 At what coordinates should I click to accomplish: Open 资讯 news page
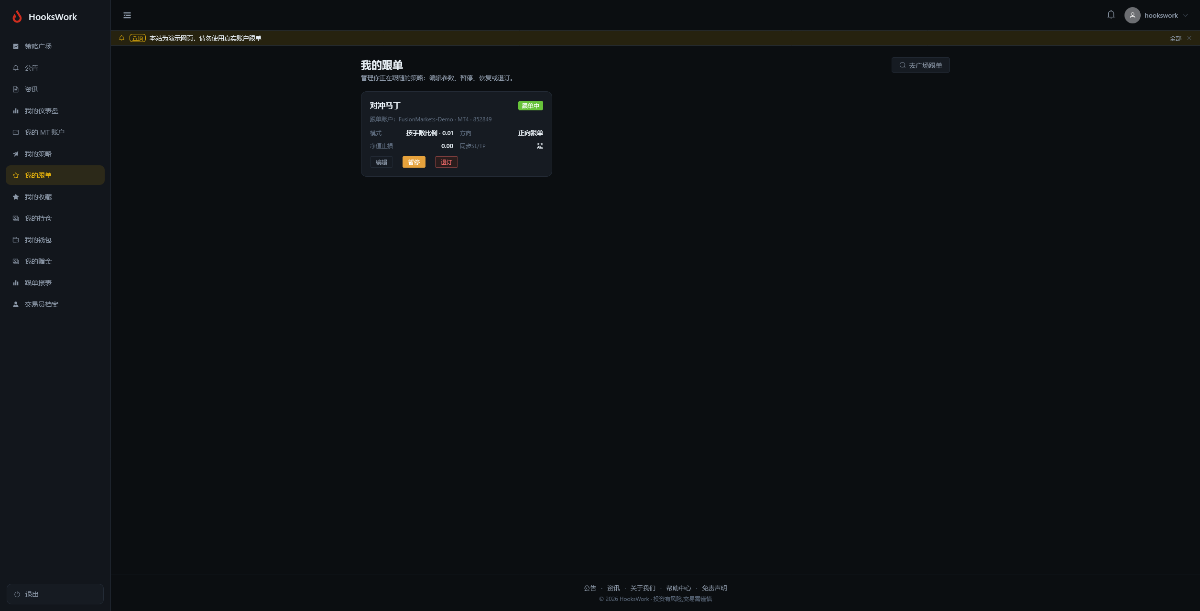pos(55,89)
